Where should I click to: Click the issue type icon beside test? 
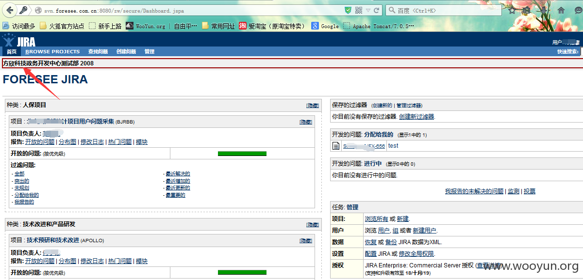pyautogui.click(x=336, y=146)
